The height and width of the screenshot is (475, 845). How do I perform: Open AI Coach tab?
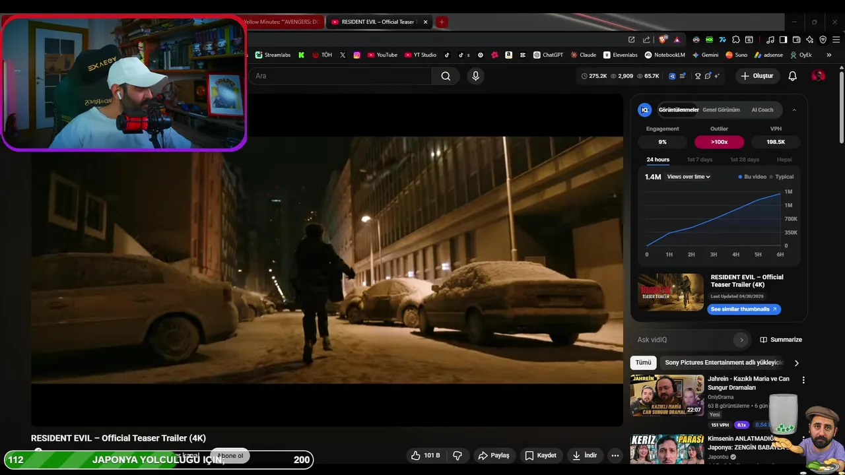pyautogui.click(x=762, y=110)
